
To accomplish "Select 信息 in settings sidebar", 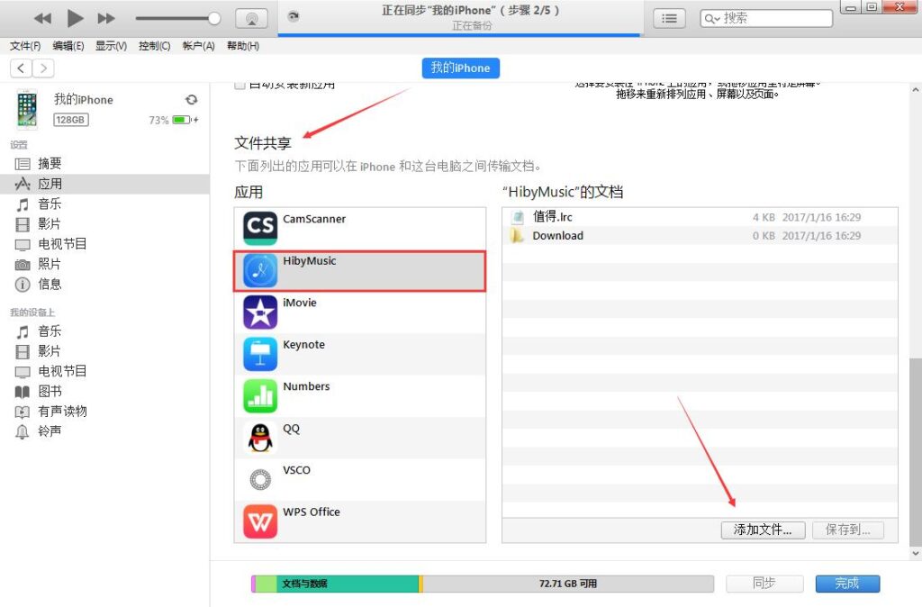I will coord(104,285).
